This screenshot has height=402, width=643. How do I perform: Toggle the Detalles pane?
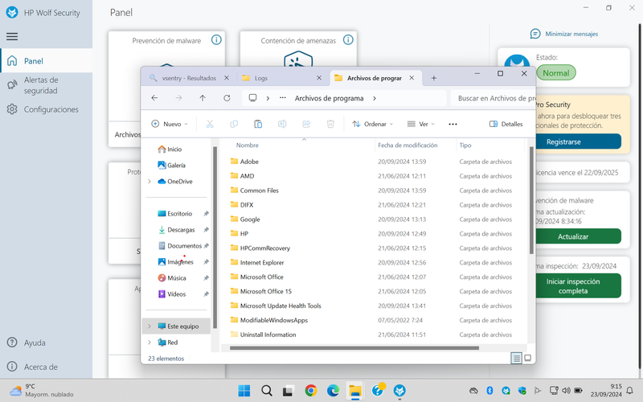(506, 124)
